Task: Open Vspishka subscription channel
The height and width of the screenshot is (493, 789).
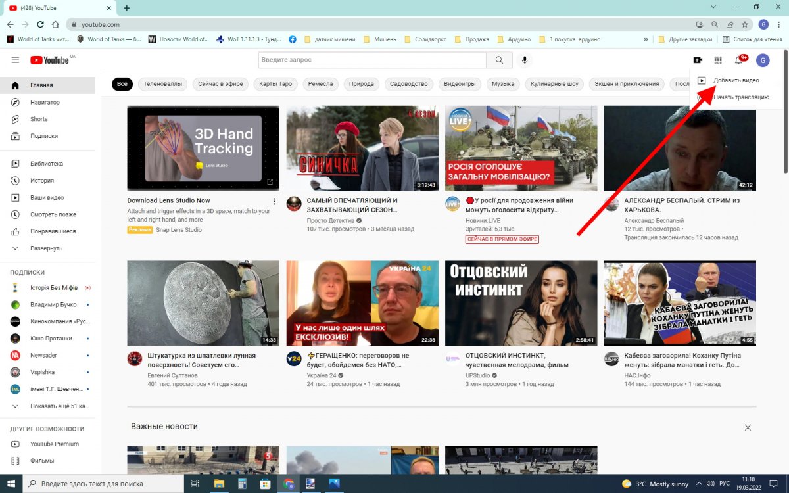Action: 47,372
